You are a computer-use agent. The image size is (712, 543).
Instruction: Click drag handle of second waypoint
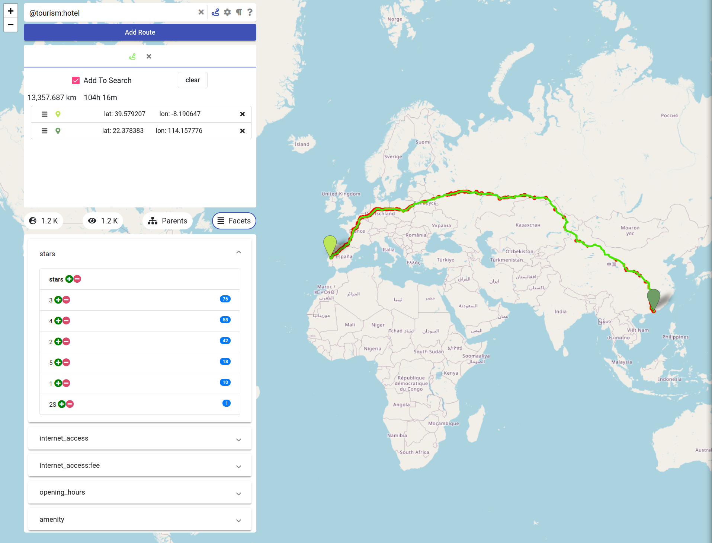click(44, 131)
